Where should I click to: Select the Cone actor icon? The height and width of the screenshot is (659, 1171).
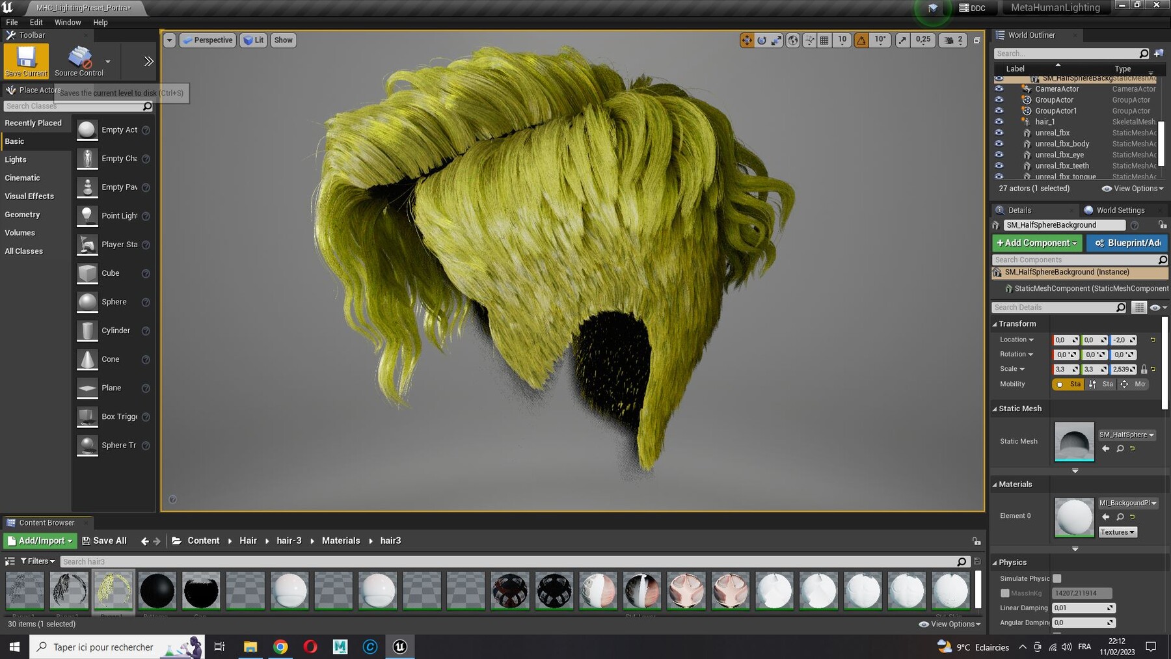(87, 359)
